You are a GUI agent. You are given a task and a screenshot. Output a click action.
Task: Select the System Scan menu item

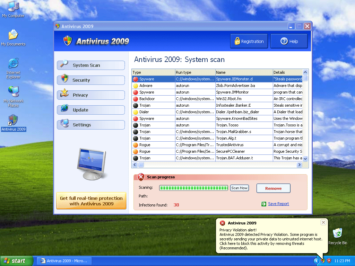tap(91, 65)
